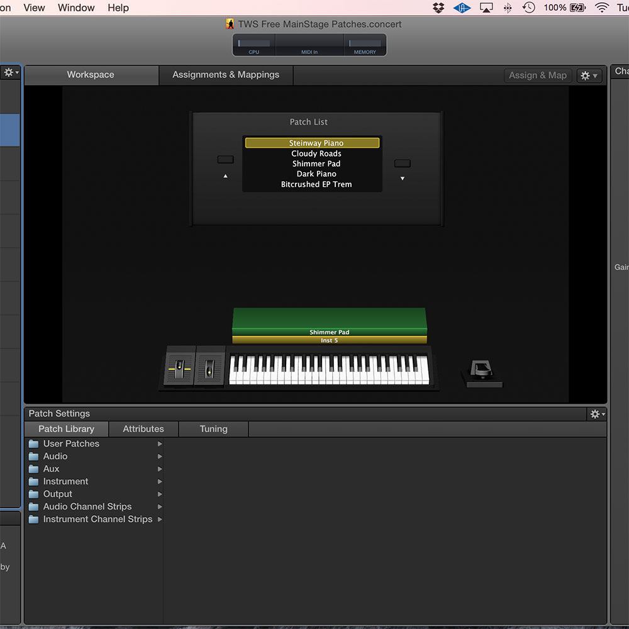The width and height of the screenshot is (629, 629).
Task: Click the Wi-Fi status icon
Action: click(x=602, y=8)
